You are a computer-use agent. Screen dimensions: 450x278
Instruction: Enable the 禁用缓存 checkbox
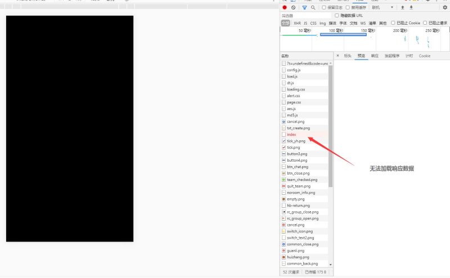coord(348,8)
